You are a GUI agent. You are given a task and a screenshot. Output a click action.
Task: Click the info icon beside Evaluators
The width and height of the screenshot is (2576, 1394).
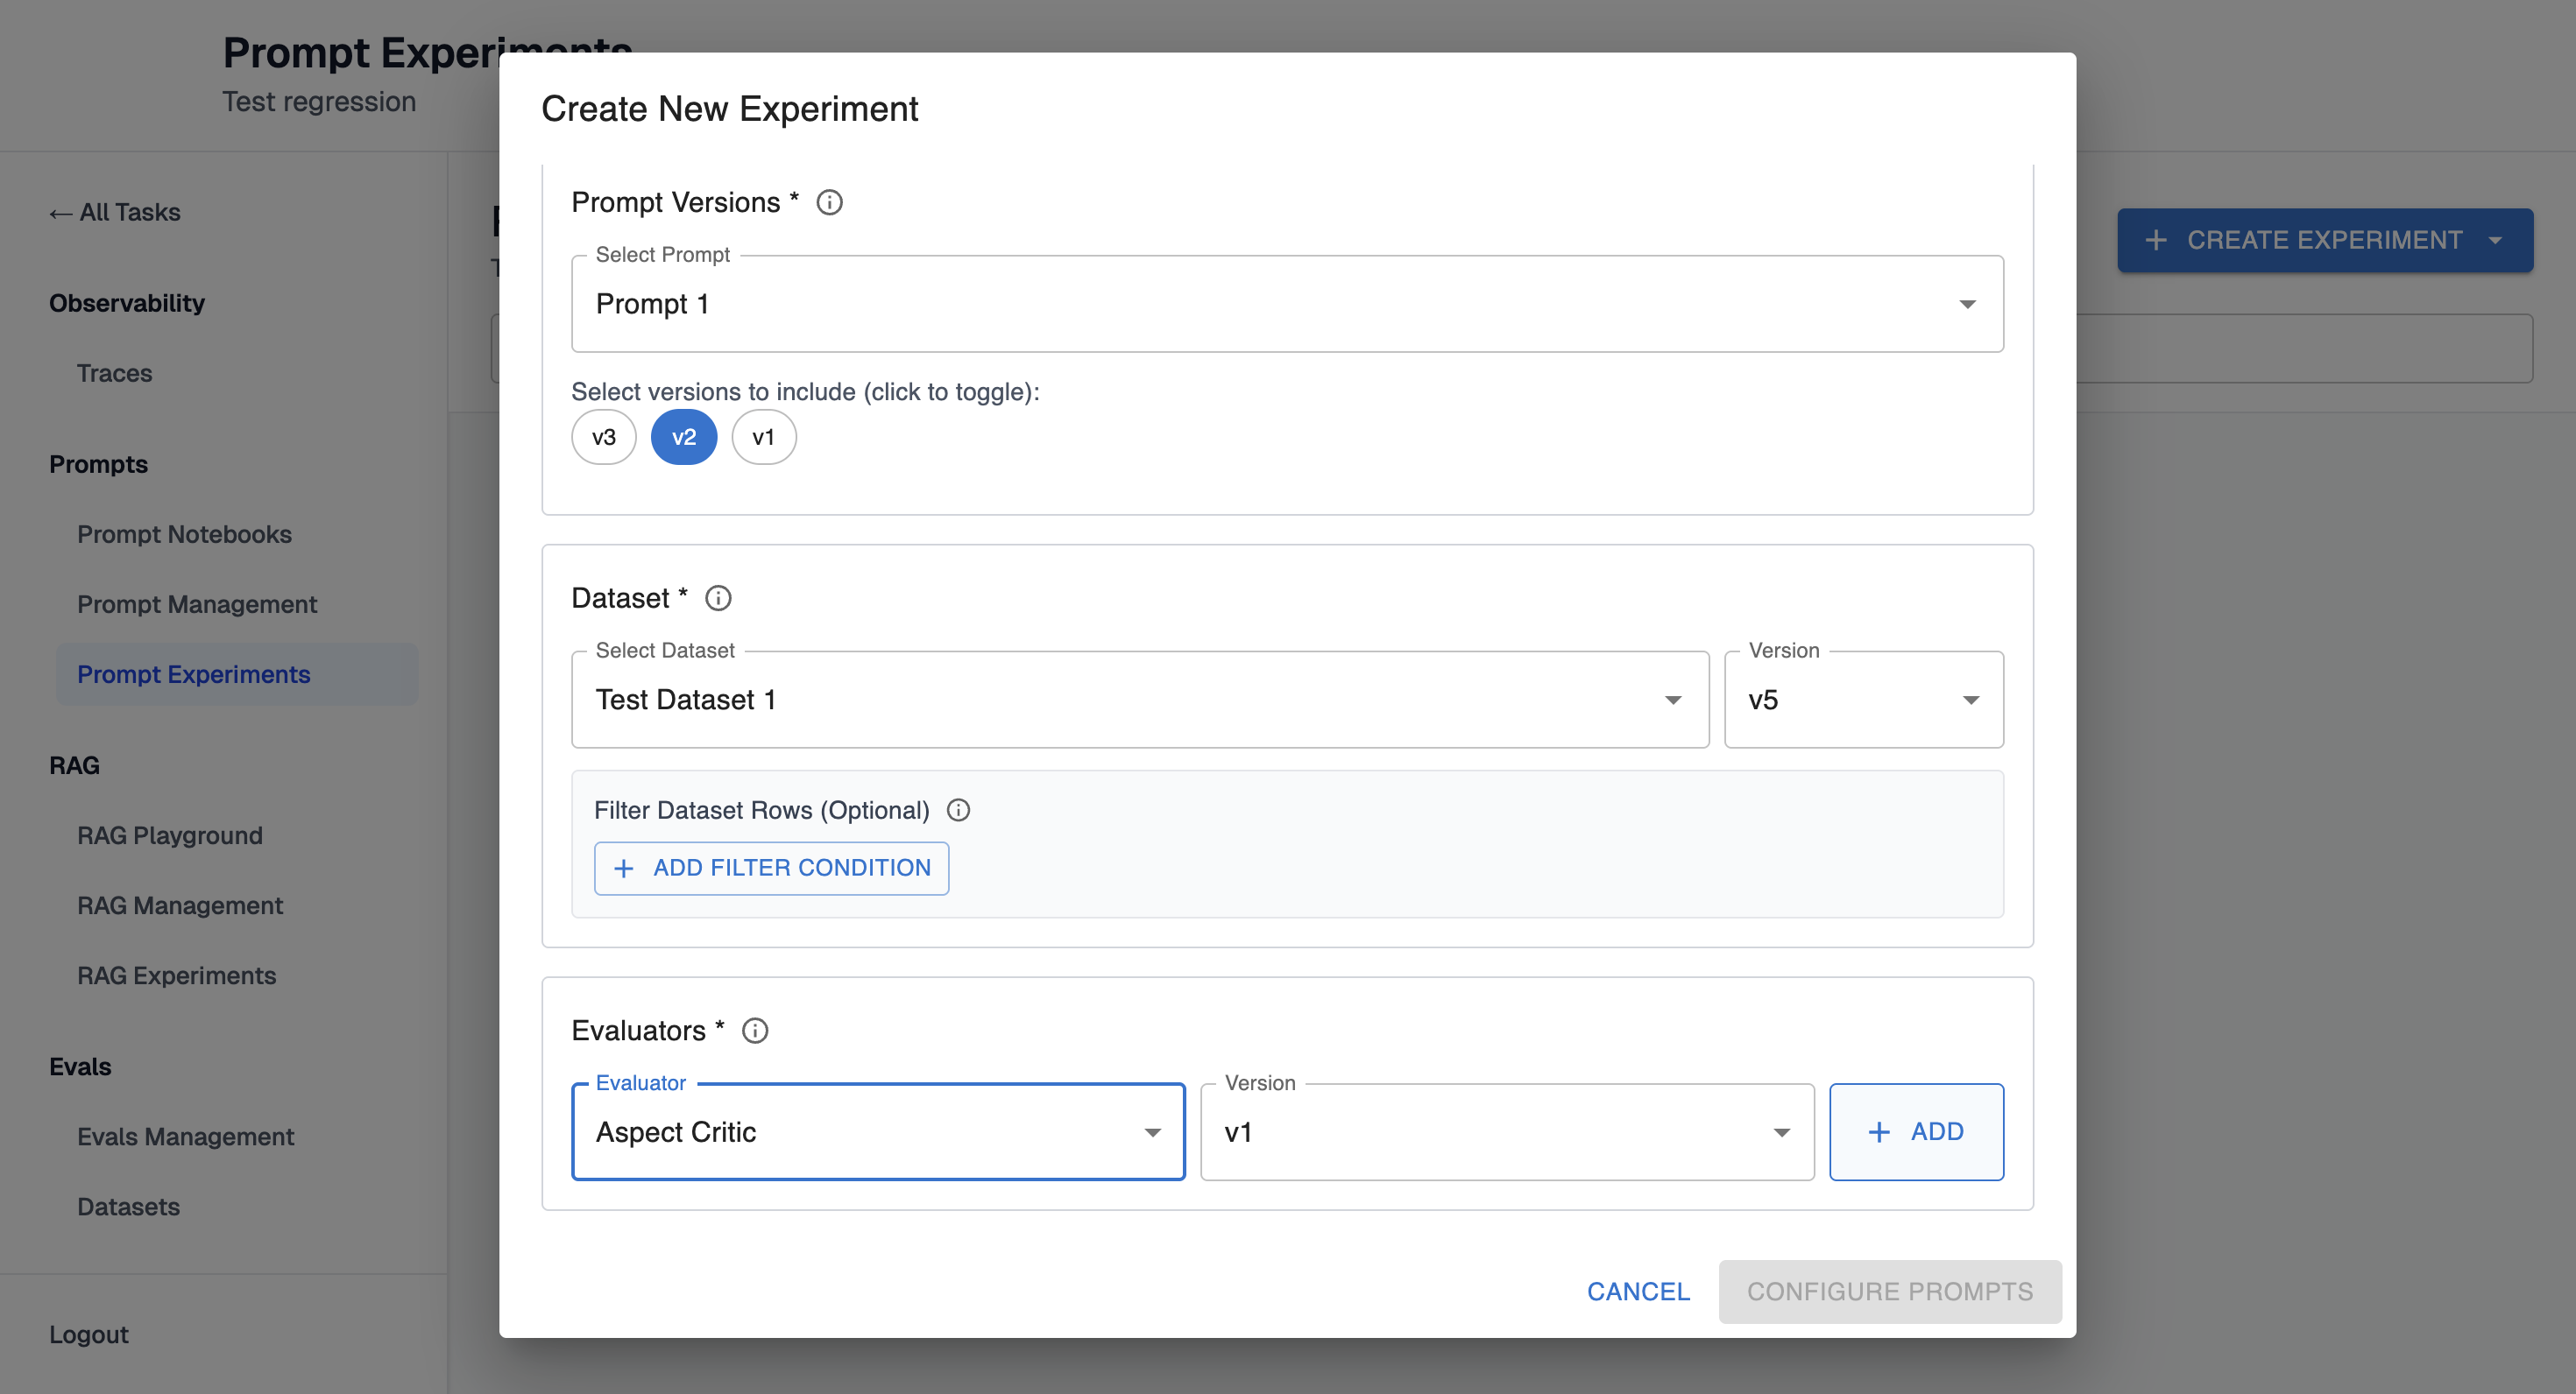(755, 1031)
